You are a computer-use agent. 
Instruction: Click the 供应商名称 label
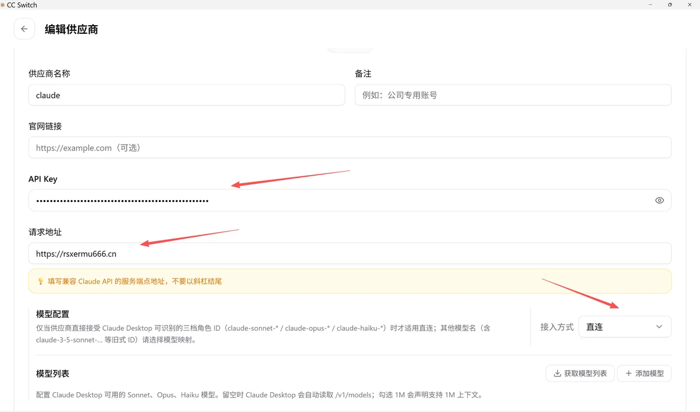[x=49, y=74]
